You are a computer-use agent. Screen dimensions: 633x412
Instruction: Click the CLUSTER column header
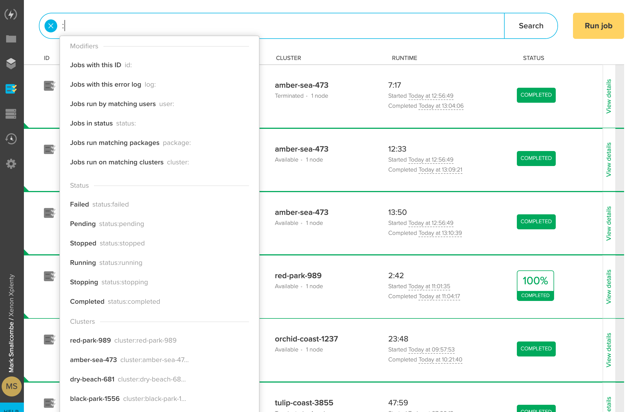coord(288,58)
